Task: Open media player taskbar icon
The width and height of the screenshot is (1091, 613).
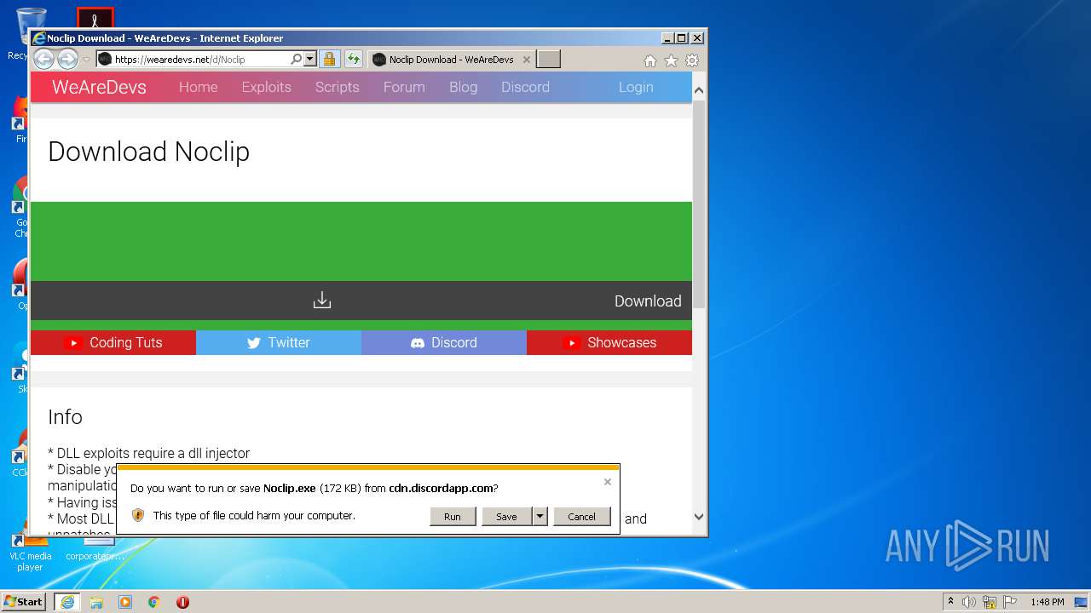Action: 125,602
